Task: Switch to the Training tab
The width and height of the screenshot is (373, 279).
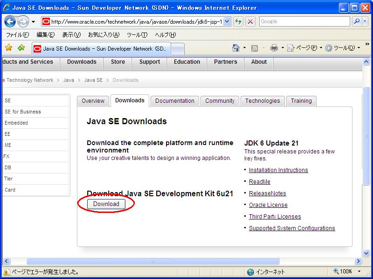Action: point(301,101)
